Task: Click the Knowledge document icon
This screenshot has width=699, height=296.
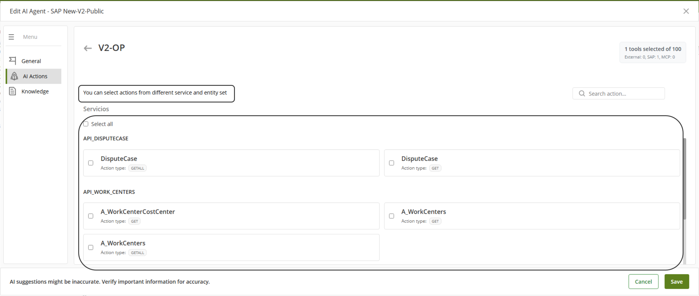Action: click(x=12, y=91)
